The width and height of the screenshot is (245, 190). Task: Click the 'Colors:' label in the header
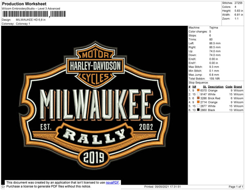(x=226, y=7)
